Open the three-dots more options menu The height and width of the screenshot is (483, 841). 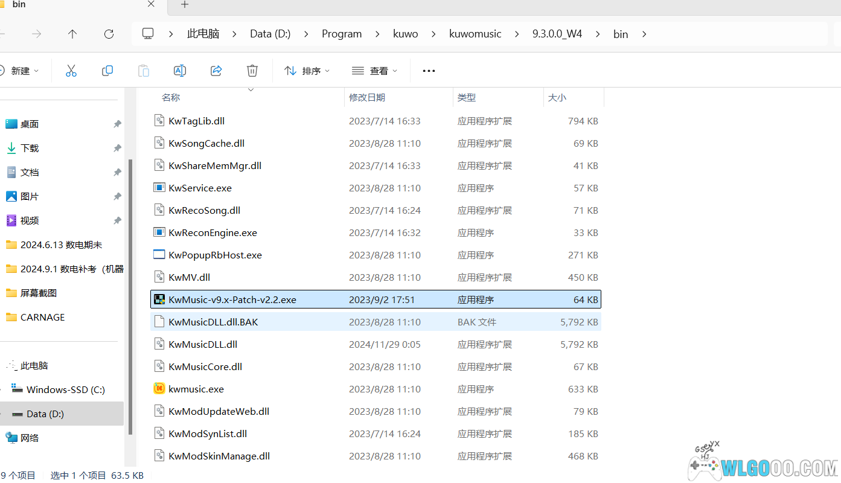click(429, 71)
